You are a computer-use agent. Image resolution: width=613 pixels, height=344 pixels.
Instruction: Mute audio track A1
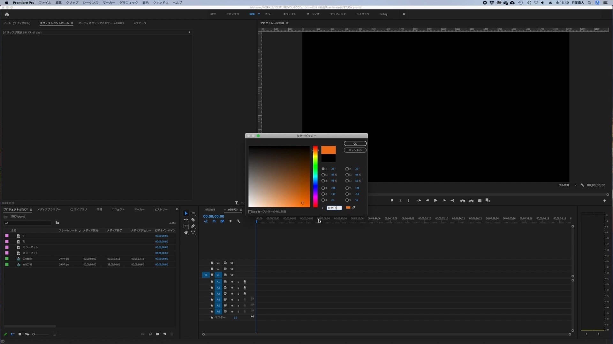tap(232, 282)
